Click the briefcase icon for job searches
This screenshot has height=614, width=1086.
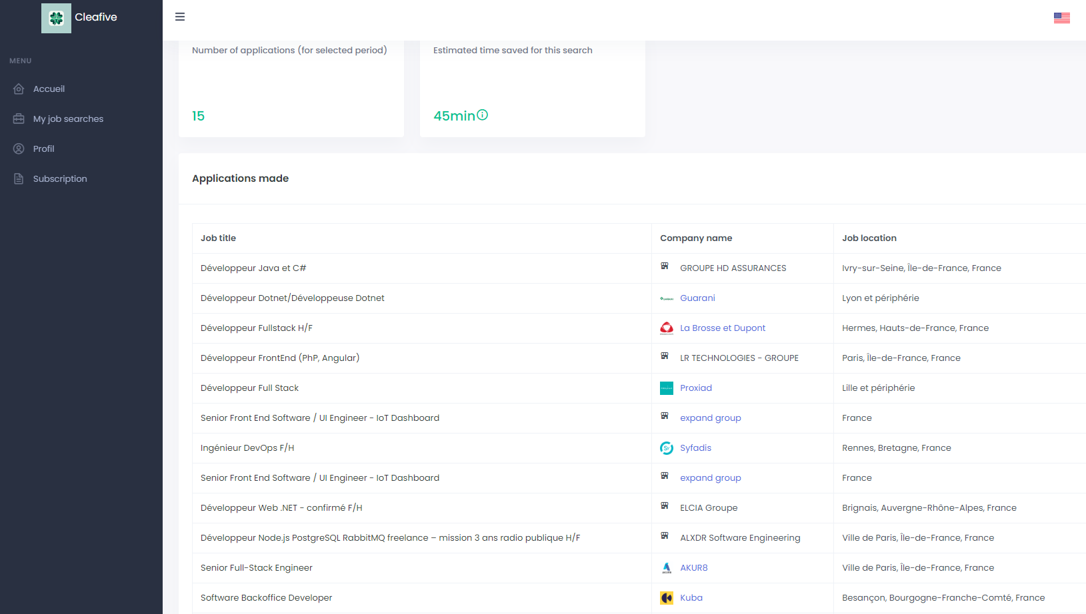(x=19, y=119)
